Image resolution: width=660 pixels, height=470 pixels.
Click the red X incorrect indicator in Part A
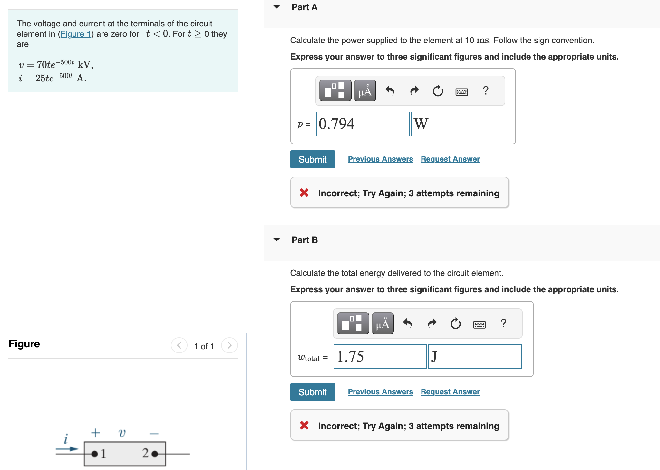click(304, 193)
